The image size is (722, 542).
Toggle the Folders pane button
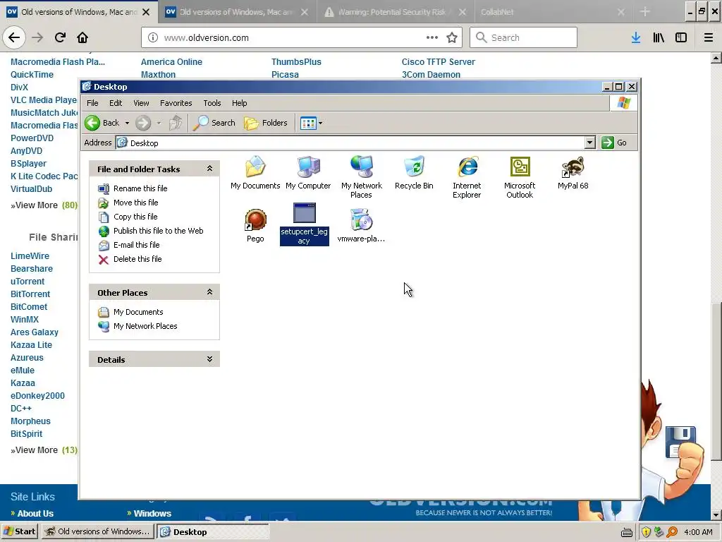coord(266,123)
